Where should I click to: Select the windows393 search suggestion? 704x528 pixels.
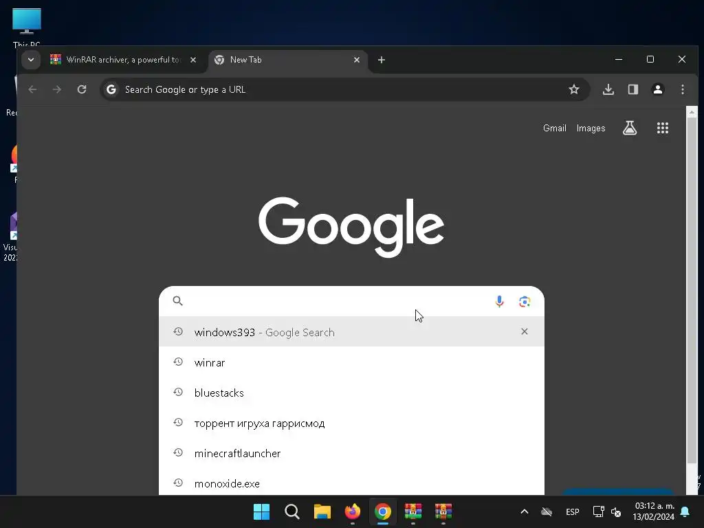[x=351, y=332]
